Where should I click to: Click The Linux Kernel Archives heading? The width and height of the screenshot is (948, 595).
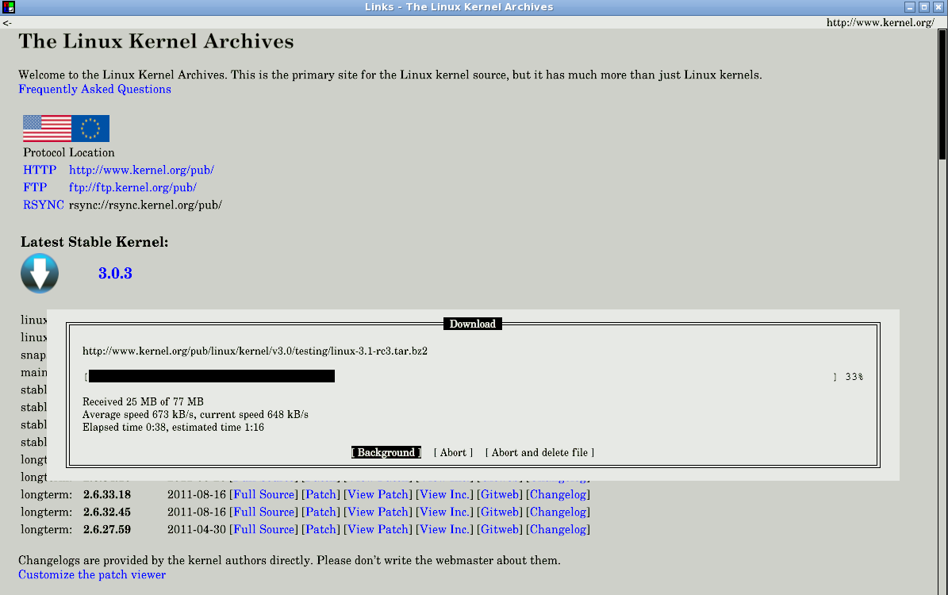pos(156,41)
